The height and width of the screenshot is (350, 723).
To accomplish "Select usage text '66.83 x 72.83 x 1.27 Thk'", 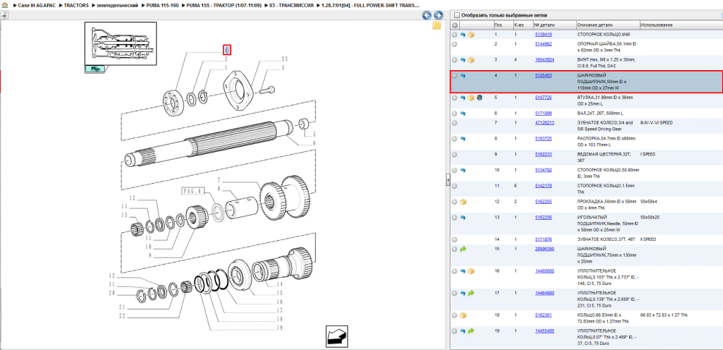I will 664,315.
